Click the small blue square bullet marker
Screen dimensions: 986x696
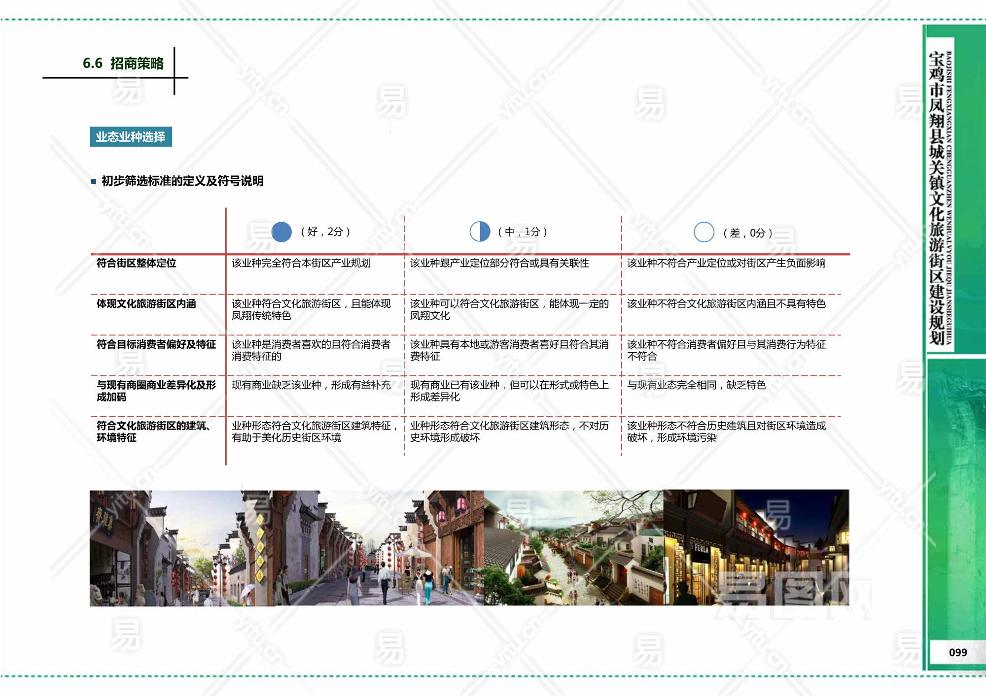pos(93,182)
